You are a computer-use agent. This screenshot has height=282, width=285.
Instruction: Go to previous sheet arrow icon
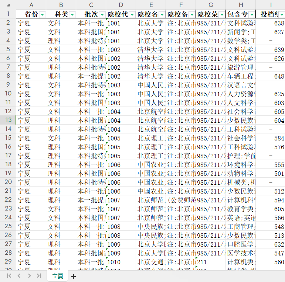19,276
